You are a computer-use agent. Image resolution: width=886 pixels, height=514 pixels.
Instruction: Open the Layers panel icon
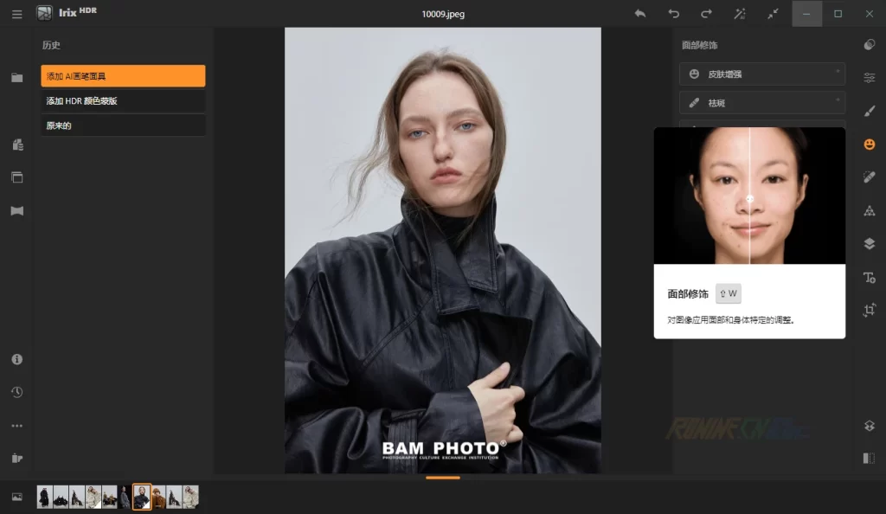tap(869, 243)
